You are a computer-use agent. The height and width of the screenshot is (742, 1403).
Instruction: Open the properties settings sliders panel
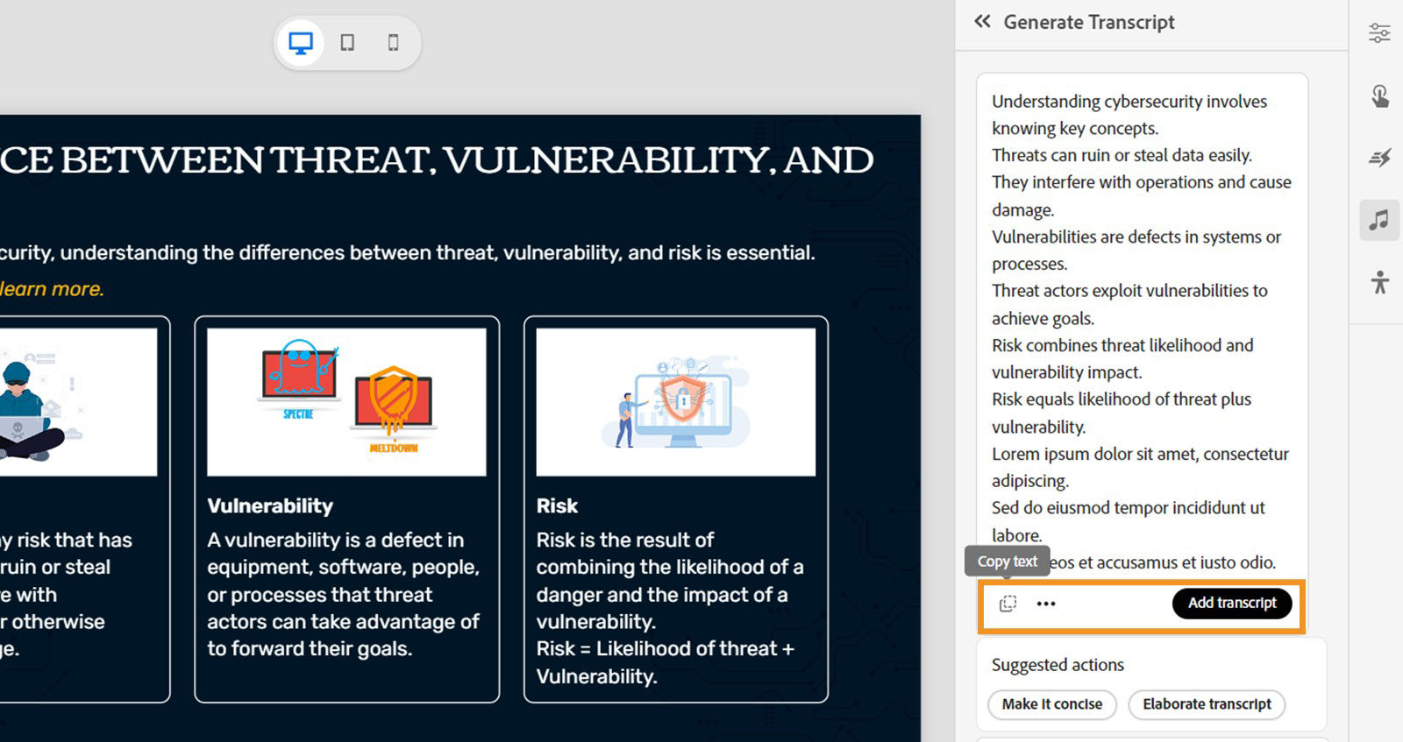[1379, 33]
